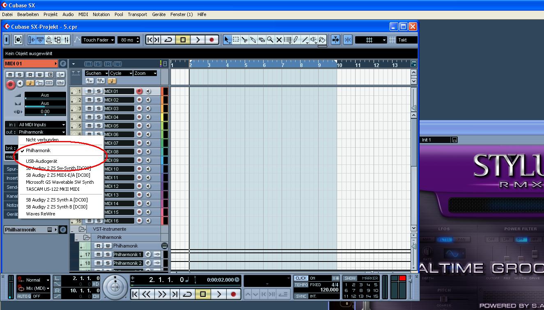The width and height of the screenshot is (544, 310).
Task: Open the Bearbeiten menu
Action: click(28, 14)
